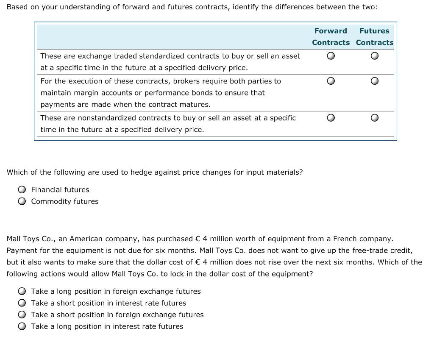Select long position in foreign exchange futures
The image size is (434, 337).
(x=21, y=291)
